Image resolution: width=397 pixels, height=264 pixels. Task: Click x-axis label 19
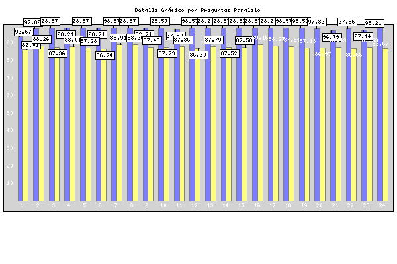304,206
